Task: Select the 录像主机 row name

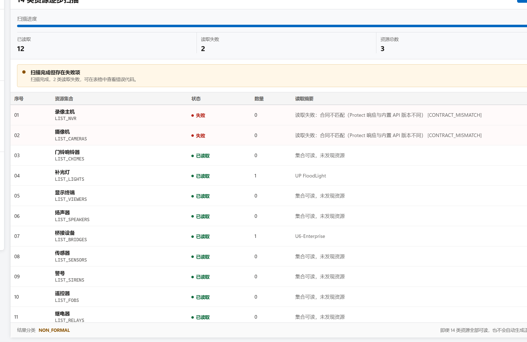Action: (x=65, y=112)
